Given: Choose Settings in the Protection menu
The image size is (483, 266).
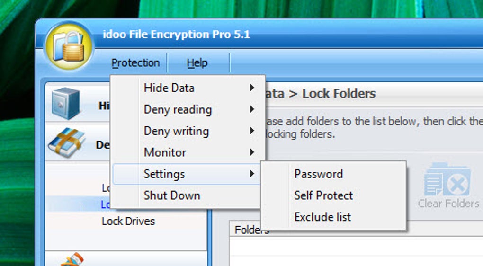Looking at the screenshot, I should point(164,174).
